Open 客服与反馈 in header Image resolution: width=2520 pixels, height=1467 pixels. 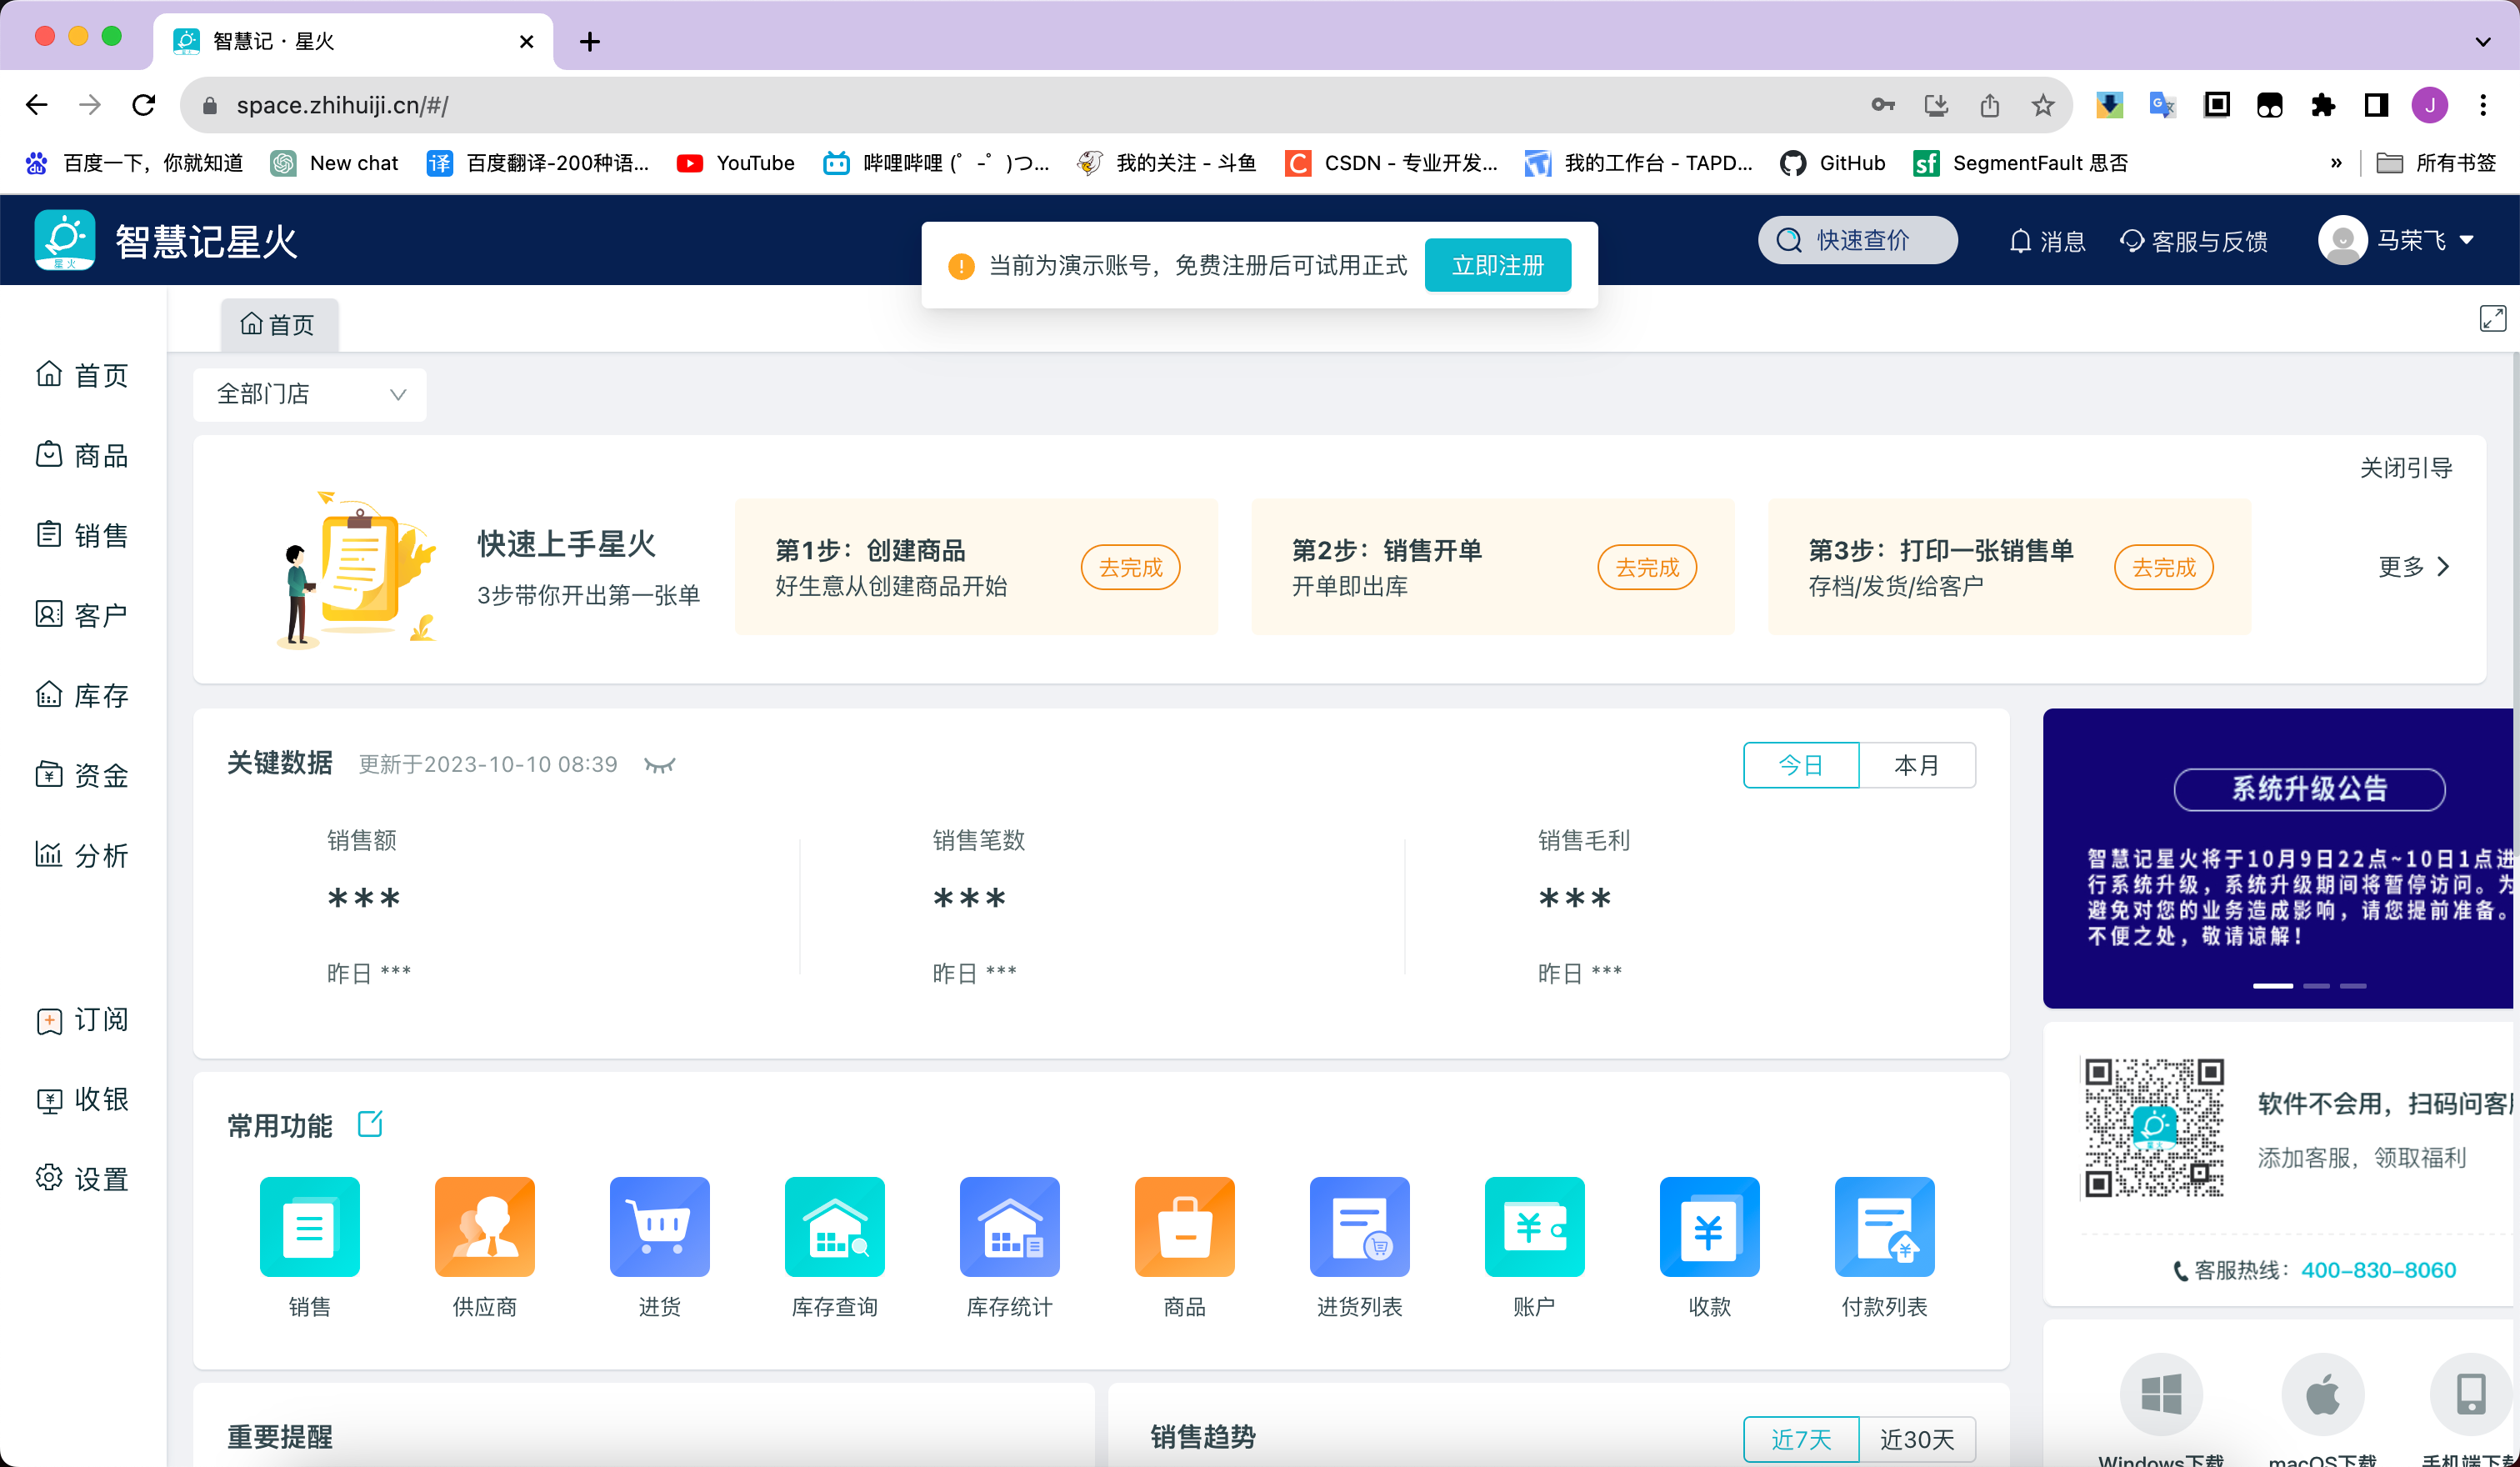pos(2194,241)
